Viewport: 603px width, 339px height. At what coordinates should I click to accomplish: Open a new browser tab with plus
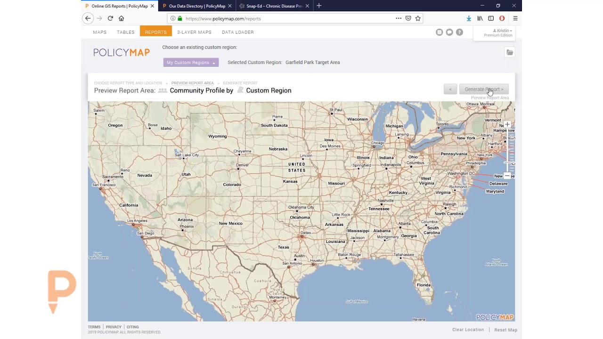(319, 6)
